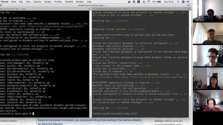Select participant thumbnail wearing glasses

coord(208,56)
